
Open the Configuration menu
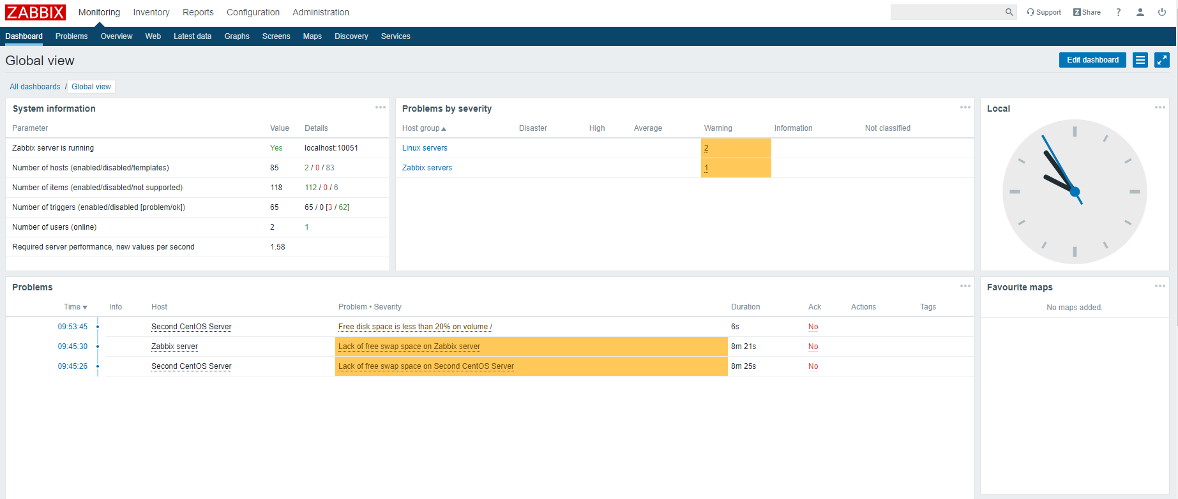pyautogui.click(x=253, y=12)
